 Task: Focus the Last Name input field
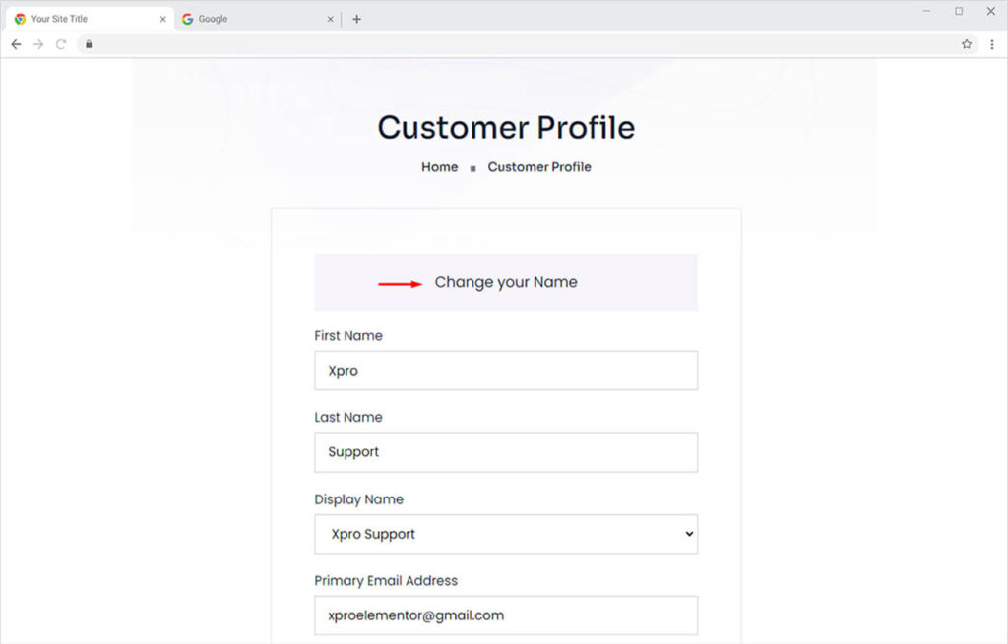506,452
